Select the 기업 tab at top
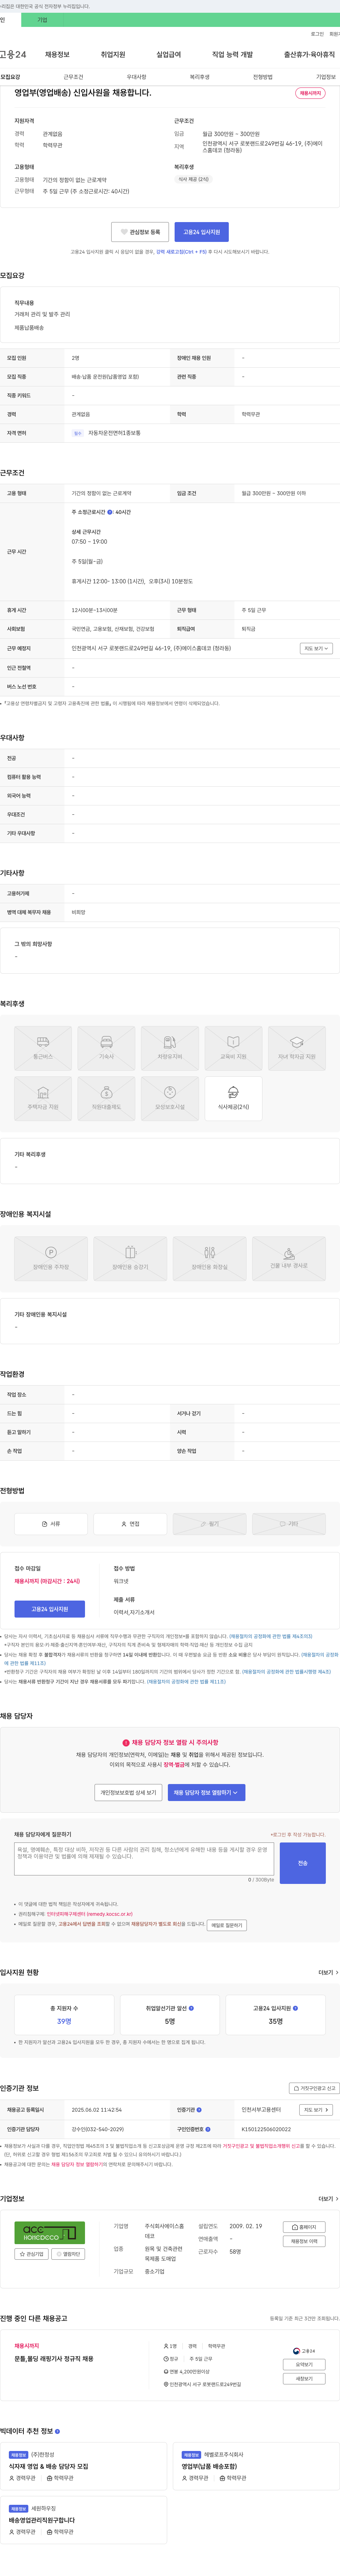Screen dimensions: 340x2576 42,20
